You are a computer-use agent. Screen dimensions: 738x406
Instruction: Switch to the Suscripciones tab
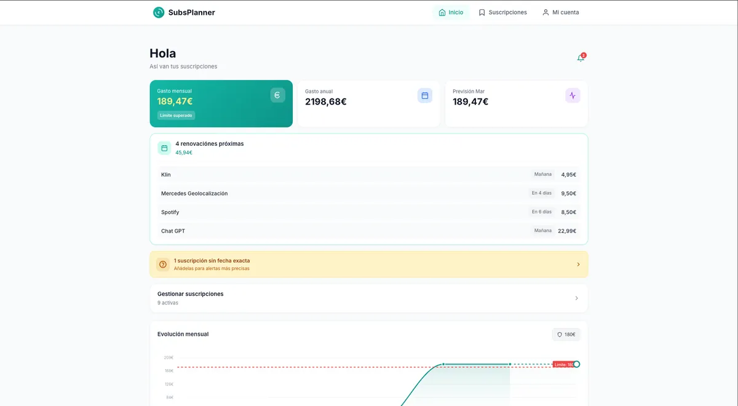(x=502, y=12)
